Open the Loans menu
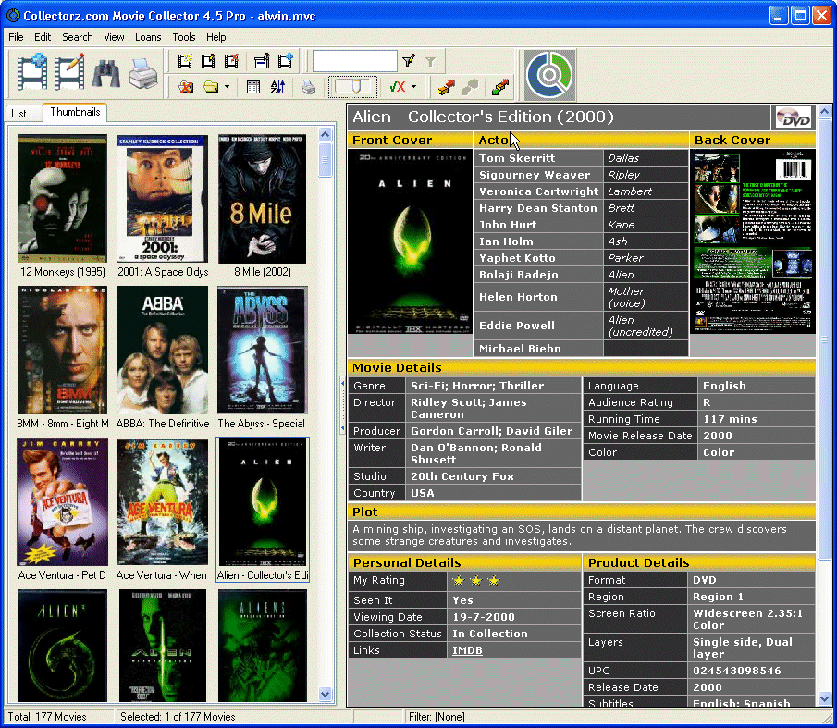The width and height of the screenshot is (837, 728). point(148,37)
